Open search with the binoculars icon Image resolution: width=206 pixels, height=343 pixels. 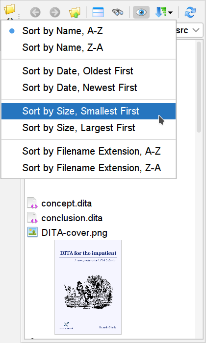click(x=118, y=12)
